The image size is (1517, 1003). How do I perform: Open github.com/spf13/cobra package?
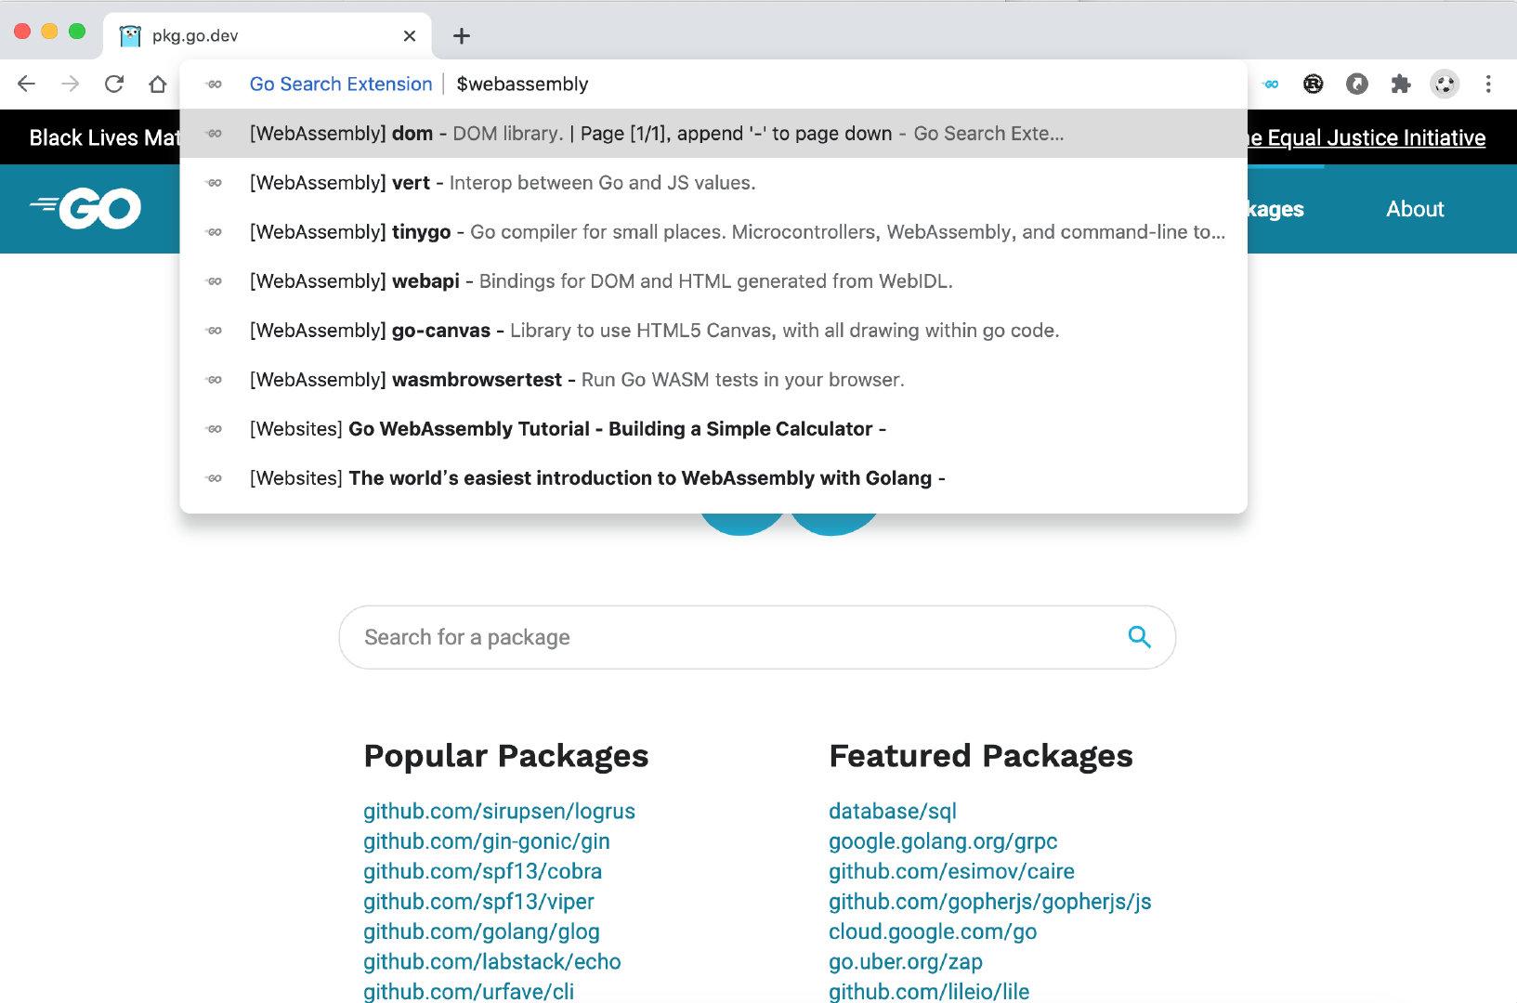[482, 871]
